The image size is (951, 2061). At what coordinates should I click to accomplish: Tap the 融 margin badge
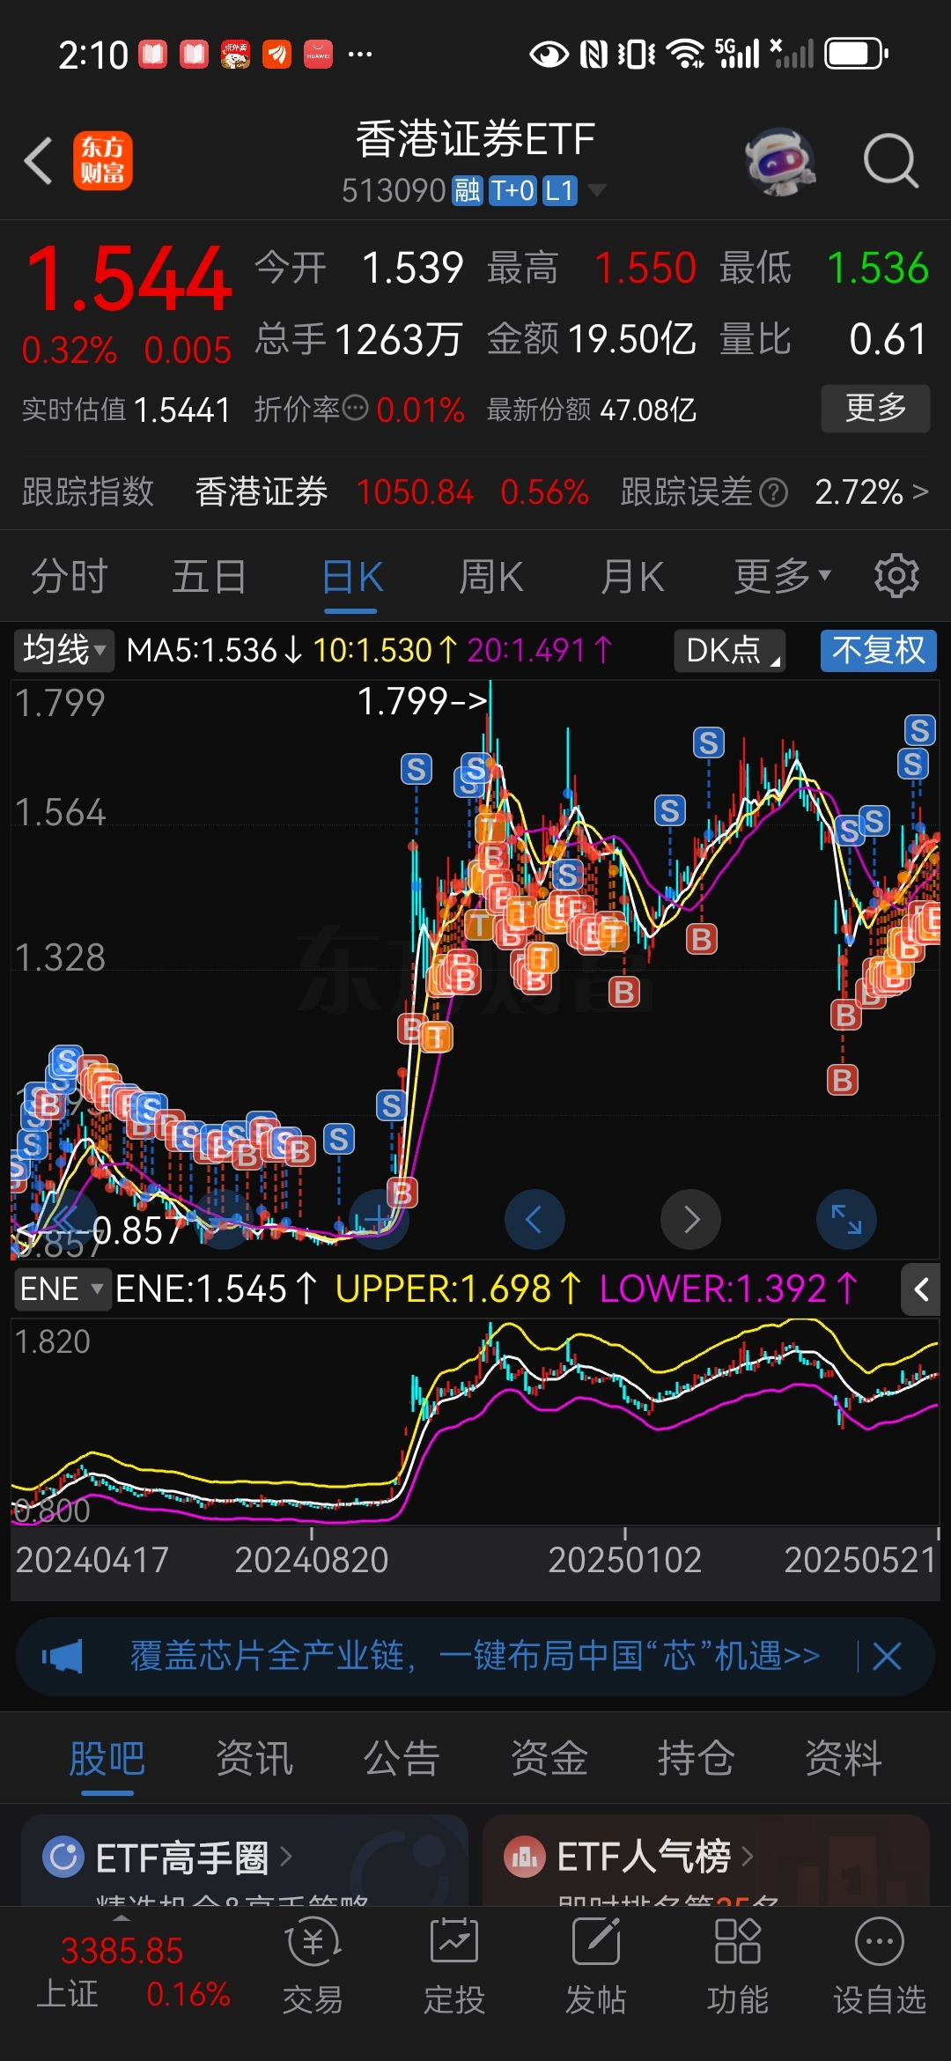(x=468, y=190)
